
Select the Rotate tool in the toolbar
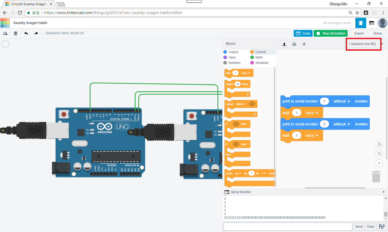(5, 33)
